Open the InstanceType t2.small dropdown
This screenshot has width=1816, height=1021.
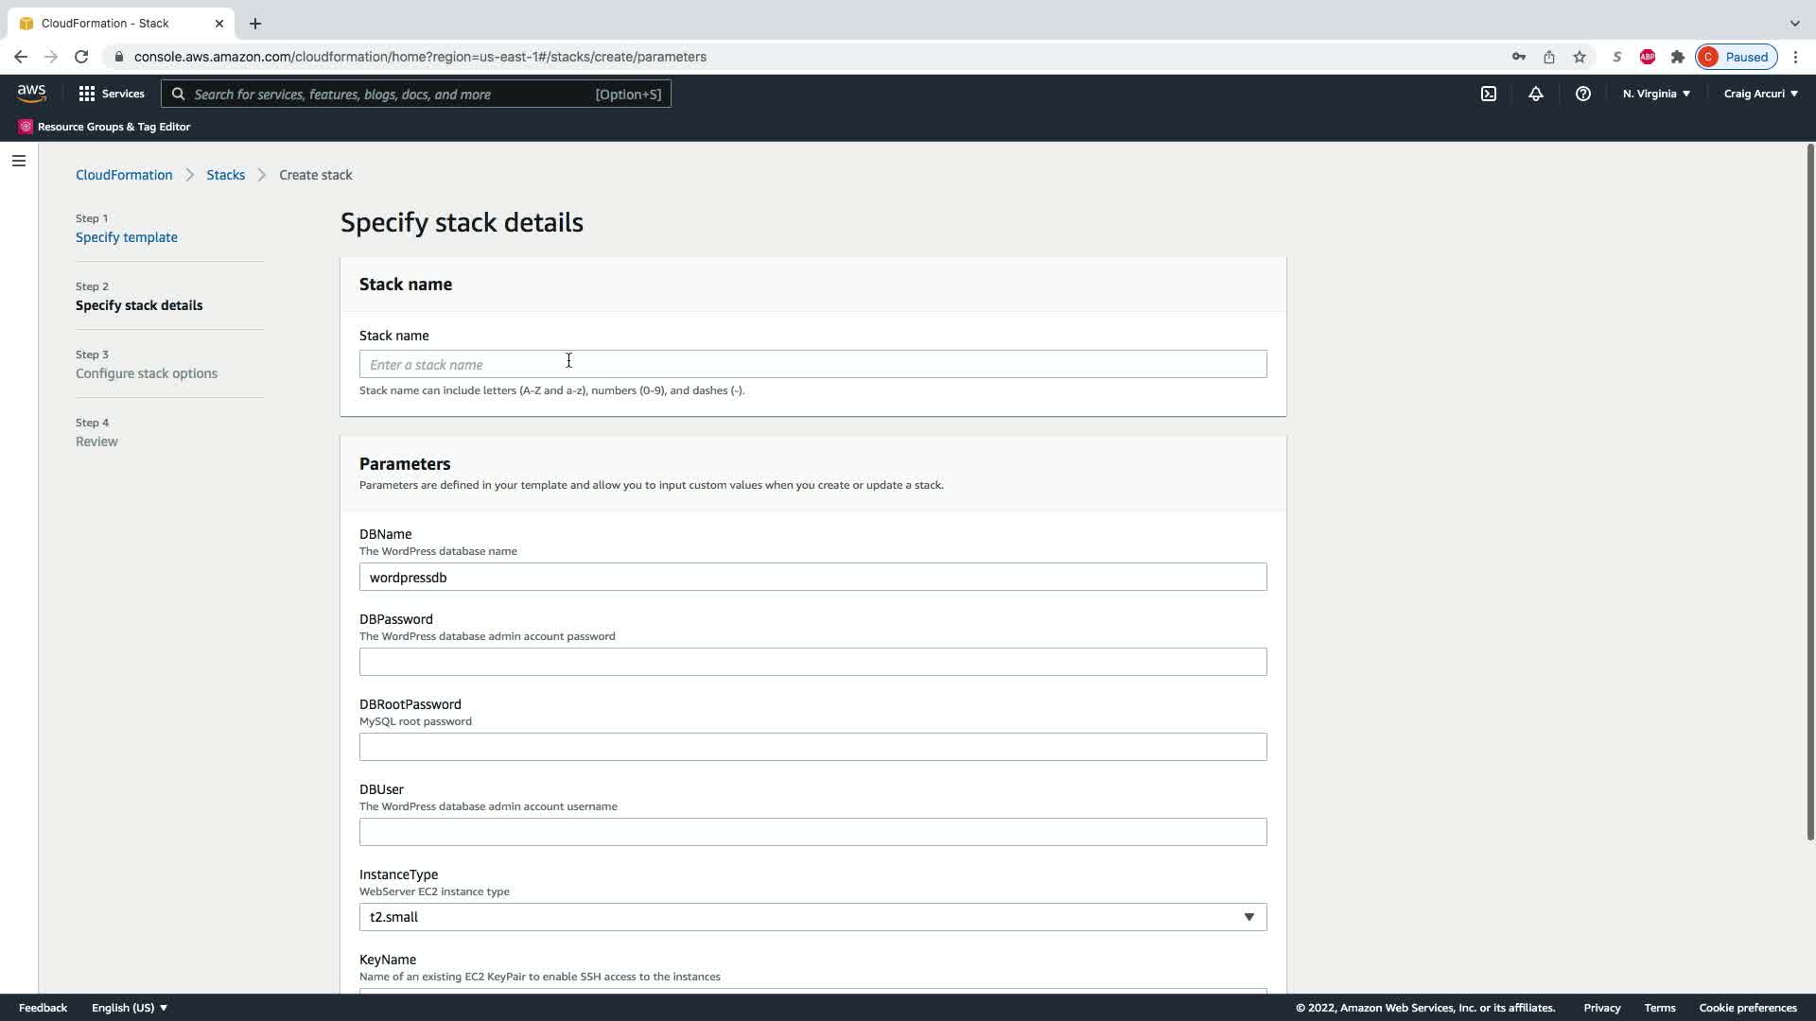pyautogui.click(x=812, y=917)
